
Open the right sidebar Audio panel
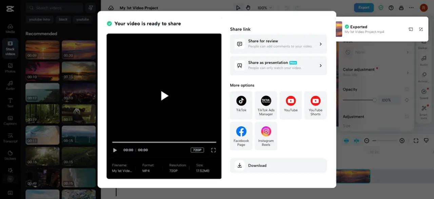click(x=424, y=60)
